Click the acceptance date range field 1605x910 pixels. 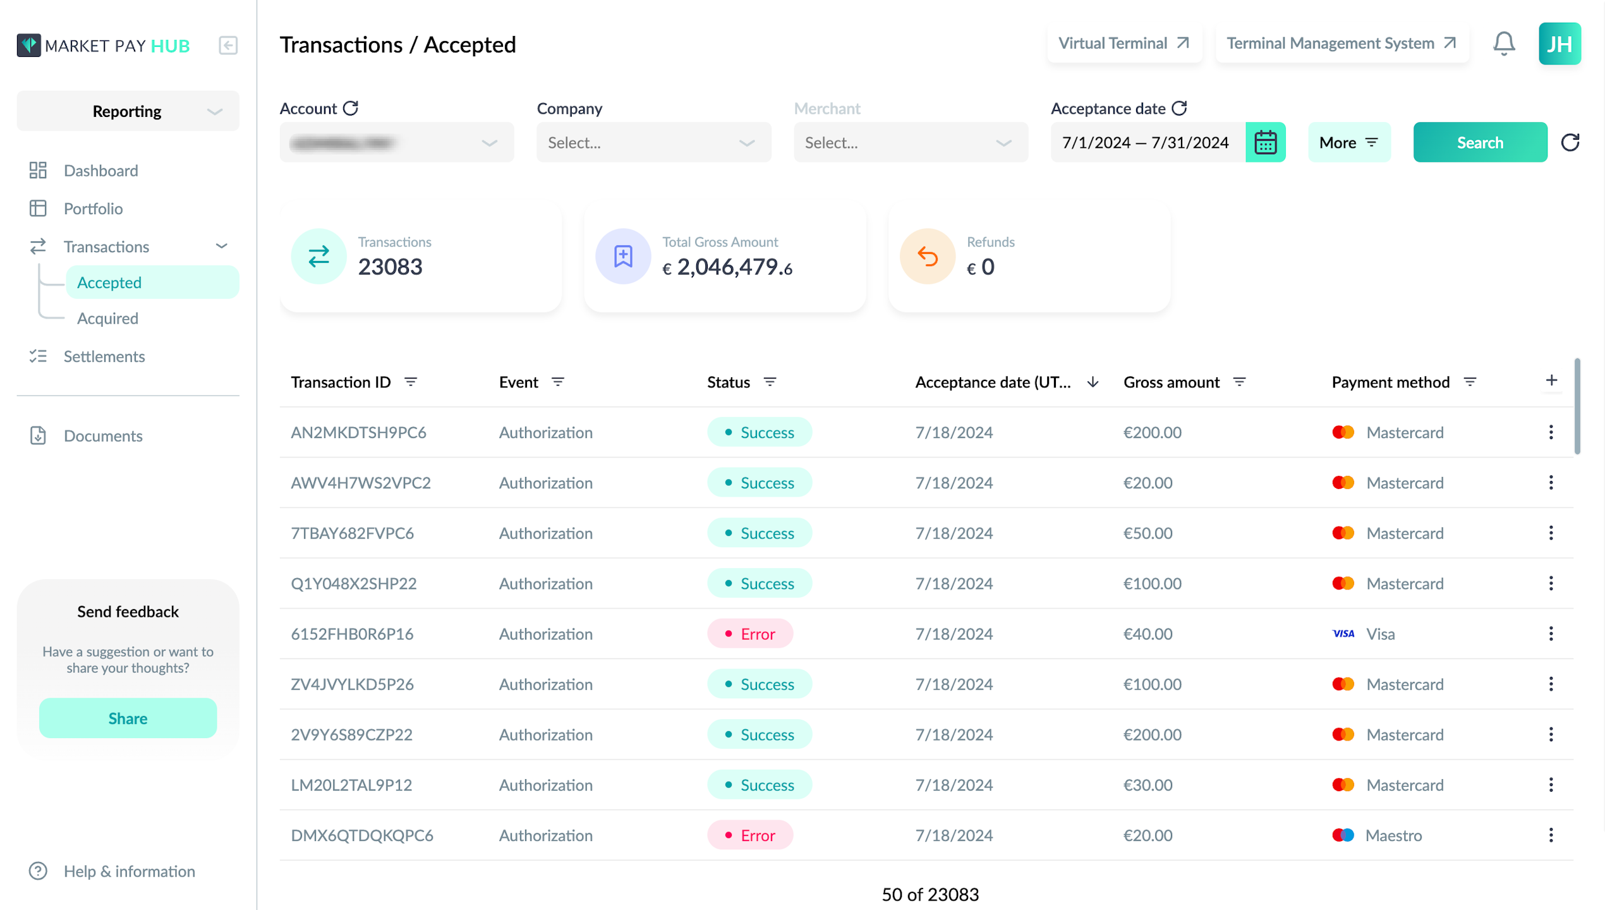(1147, 142)
